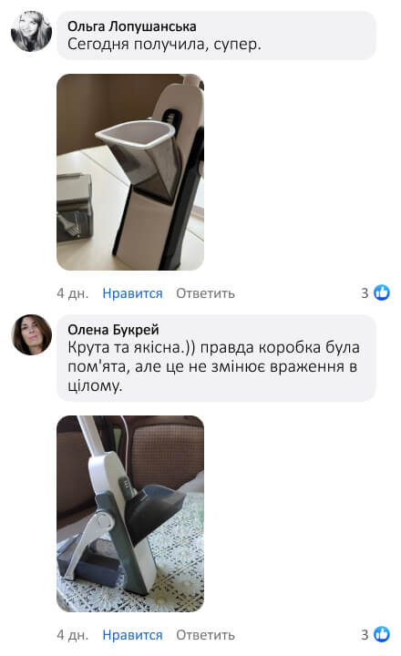Viewport: 401px width, 656px height.
Task: Click Нравится under Олена Букрей's comment
Action: tap(132, 635)
